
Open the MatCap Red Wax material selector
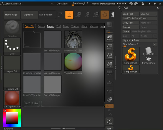point(12,100)
